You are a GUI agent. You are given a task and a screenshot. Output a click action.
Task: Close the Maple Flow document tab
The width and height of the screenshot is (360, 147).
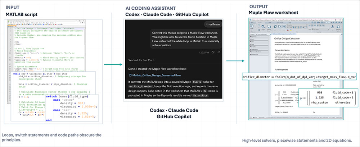pos(294,34)
